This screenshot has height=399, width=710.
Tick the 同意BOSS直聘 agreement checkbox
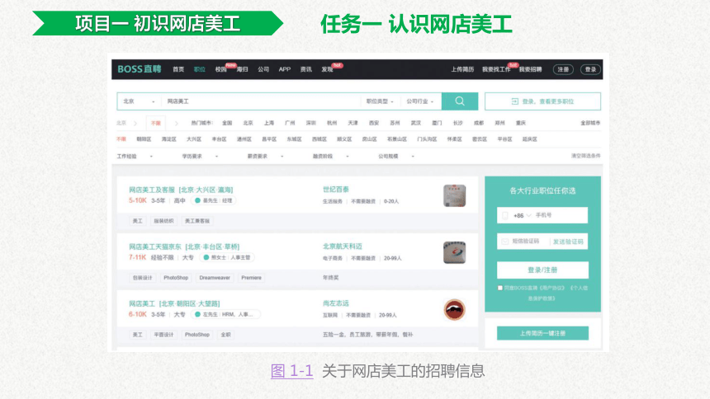pyautogui.click(x=500, y=288)
